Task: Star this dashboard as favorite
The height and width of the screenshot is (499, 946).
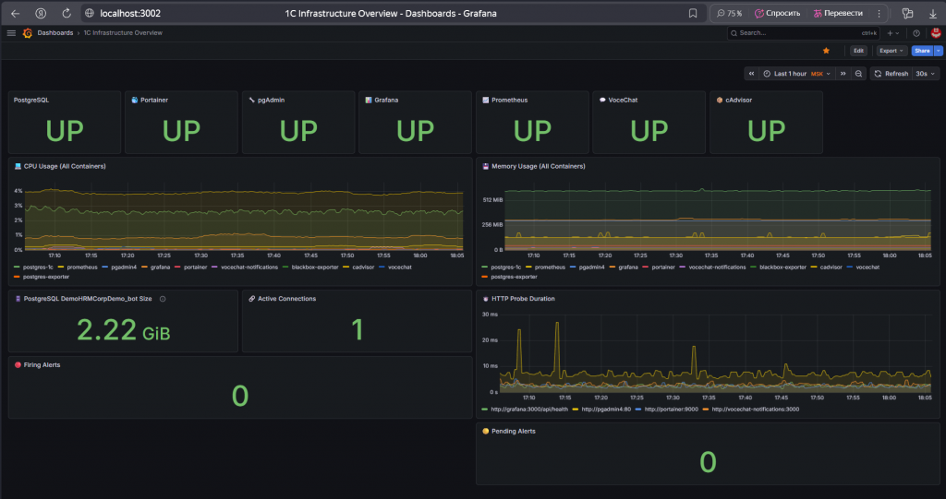Action: coord(826,51)
